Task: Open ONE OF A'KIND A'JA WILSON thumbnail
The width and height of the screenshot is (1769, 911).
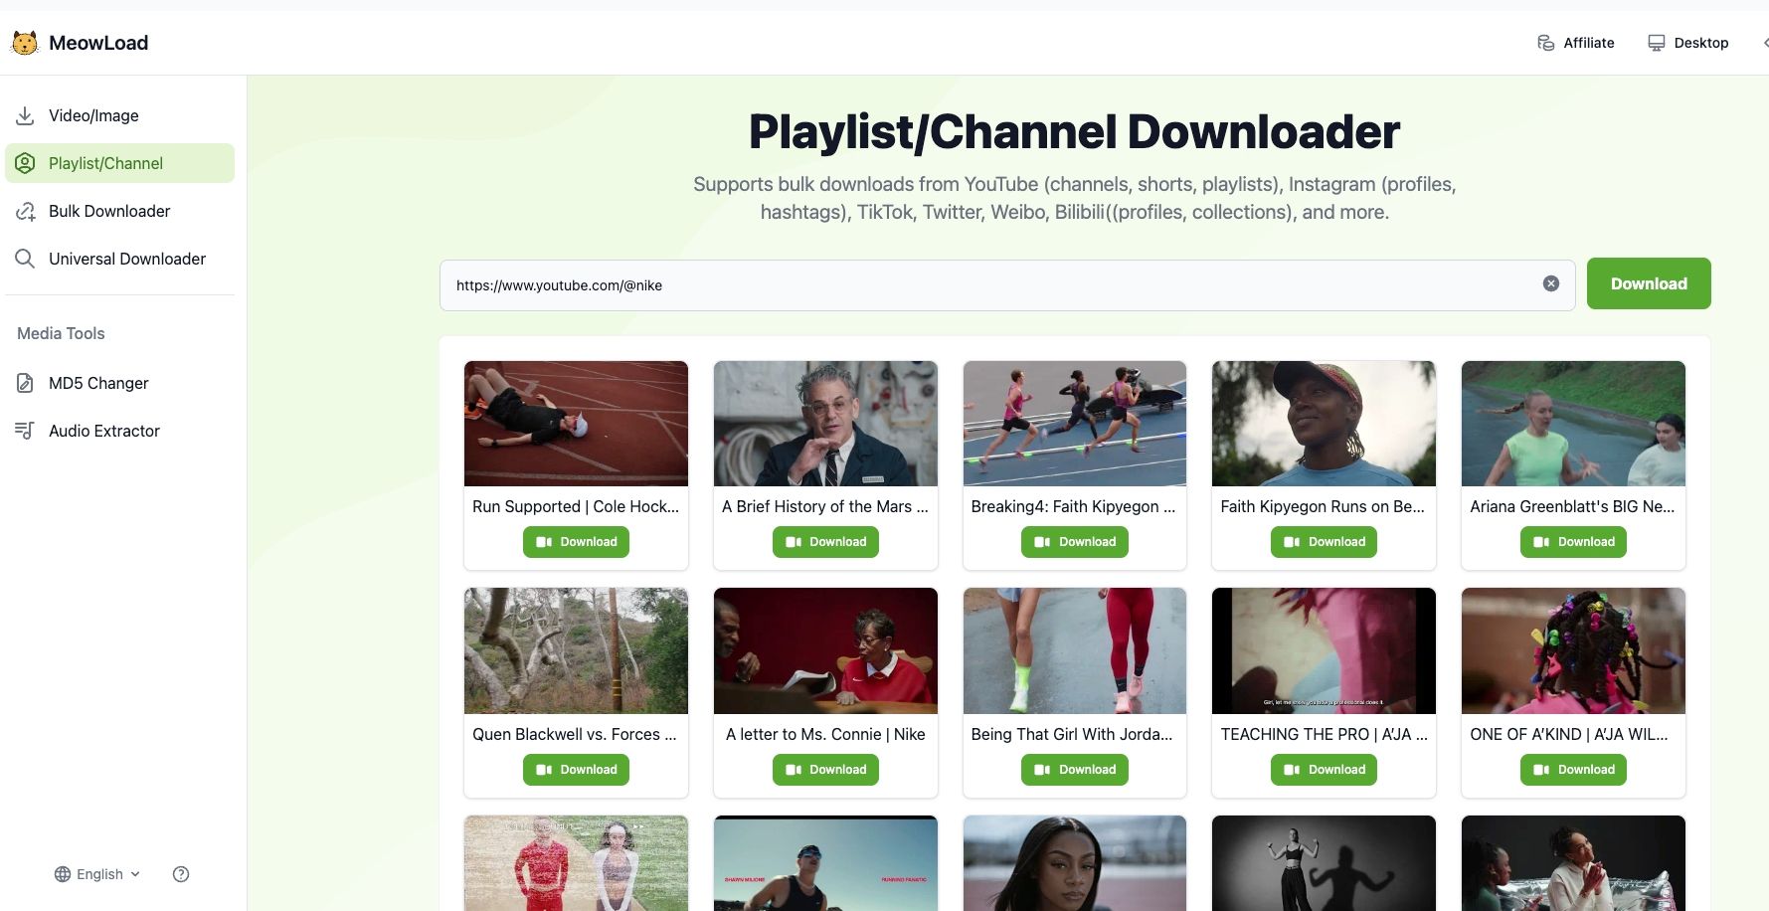Action: (1573, 650)
